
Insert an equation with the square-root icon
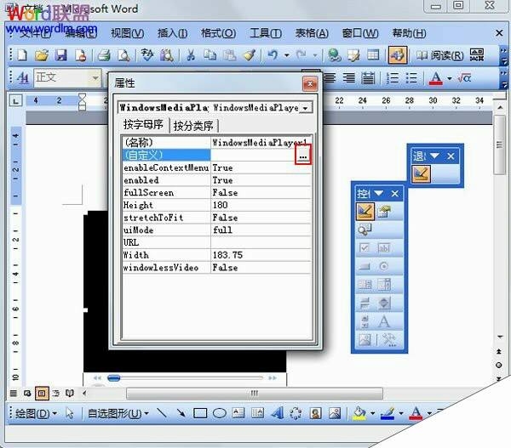point(464,78)
